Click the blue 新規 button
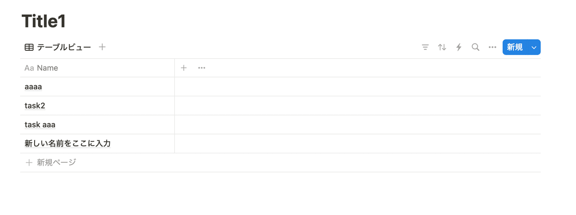576x215 pixels. coord(515,47)
